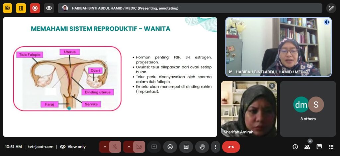Click the 'Uterus' label in diagram
The image size is (340, 156).
(70, 52)
